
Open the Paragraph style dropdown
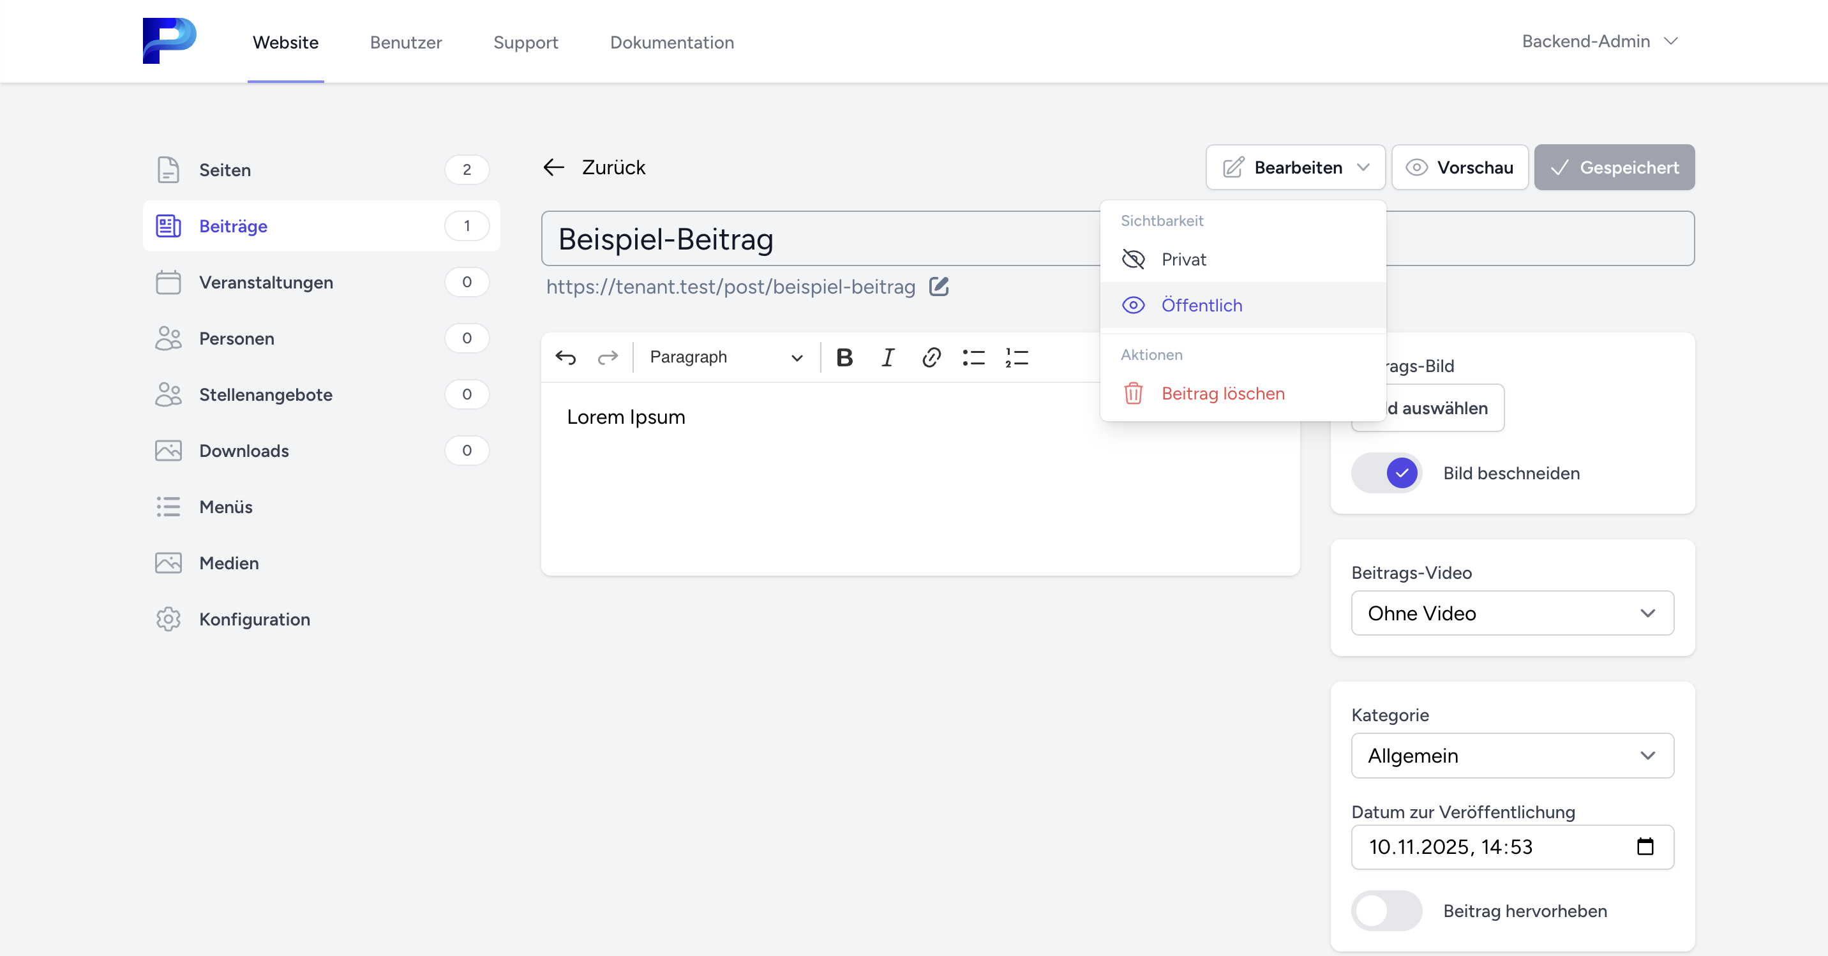tap(726, 357)
